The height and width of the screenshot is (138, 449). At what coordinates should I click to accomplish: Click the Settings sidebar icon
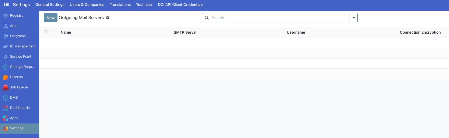pos(6,129)
